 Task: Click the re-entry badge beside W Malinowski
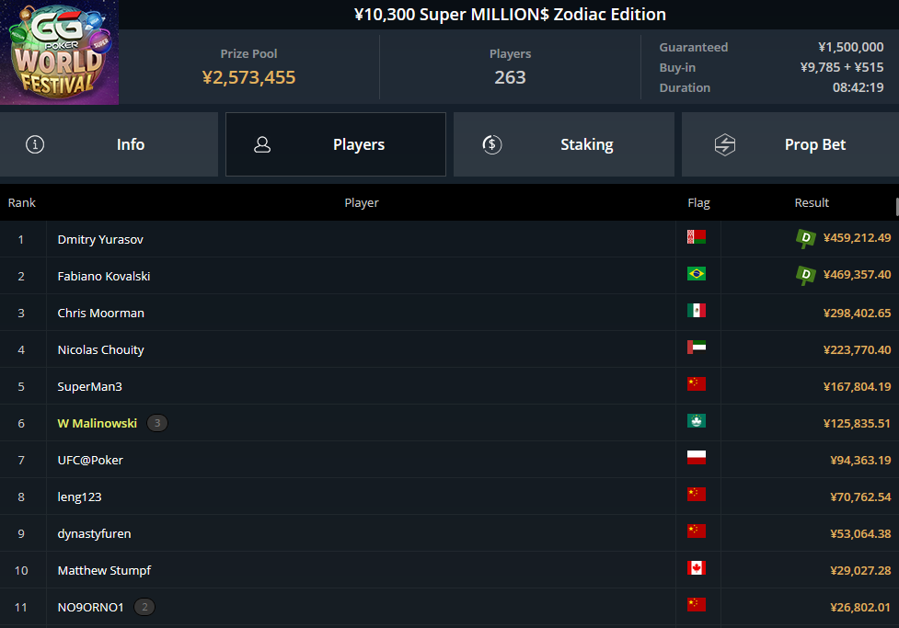point(157,423)
